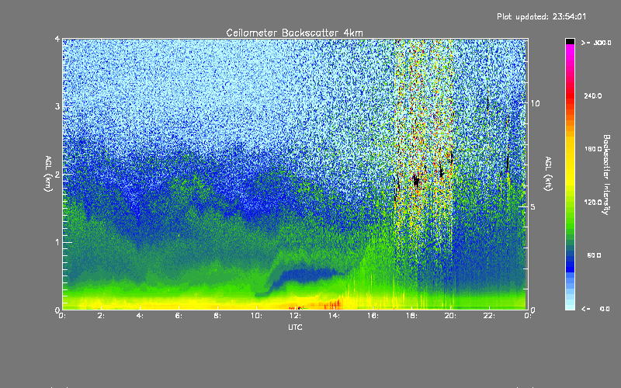Viewport: 621px width, 388px height.
Task: Click the 10 tick on AGL (kft) axis
Action: point(535,103)
